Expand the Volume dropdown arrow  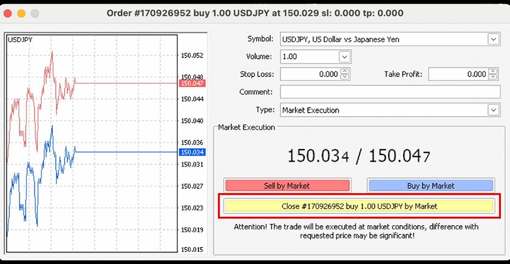point(345,57)
